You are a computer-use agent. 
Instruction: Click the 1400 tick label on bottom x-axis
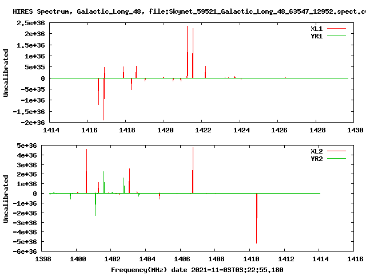(78, 259)
